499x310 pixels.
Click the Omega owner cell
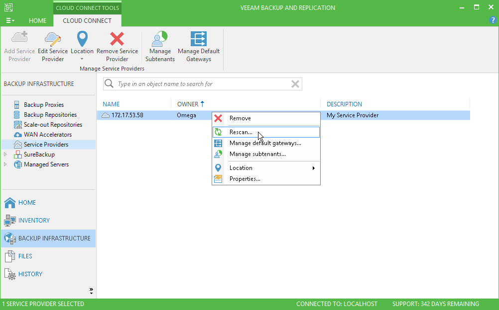pyautogui.click(x=186, y=115)
